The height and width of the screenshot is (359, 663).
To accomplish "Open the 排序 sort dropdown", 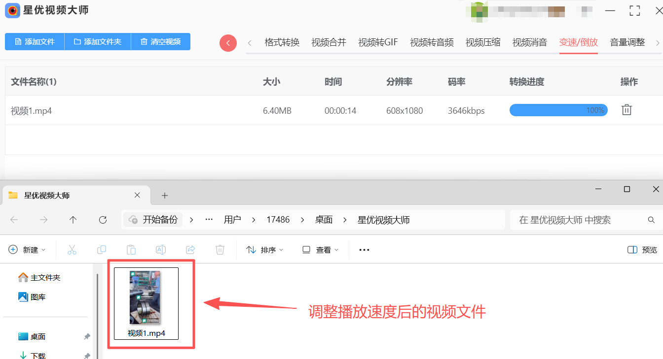I will click(x=265, y=250).
